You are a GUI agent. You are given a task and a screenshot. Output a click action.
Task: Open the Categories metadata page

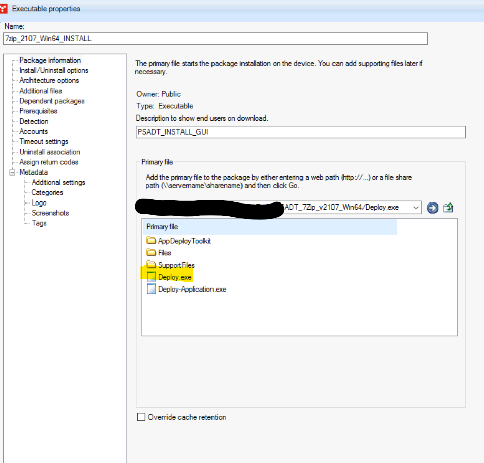(49, 192)
